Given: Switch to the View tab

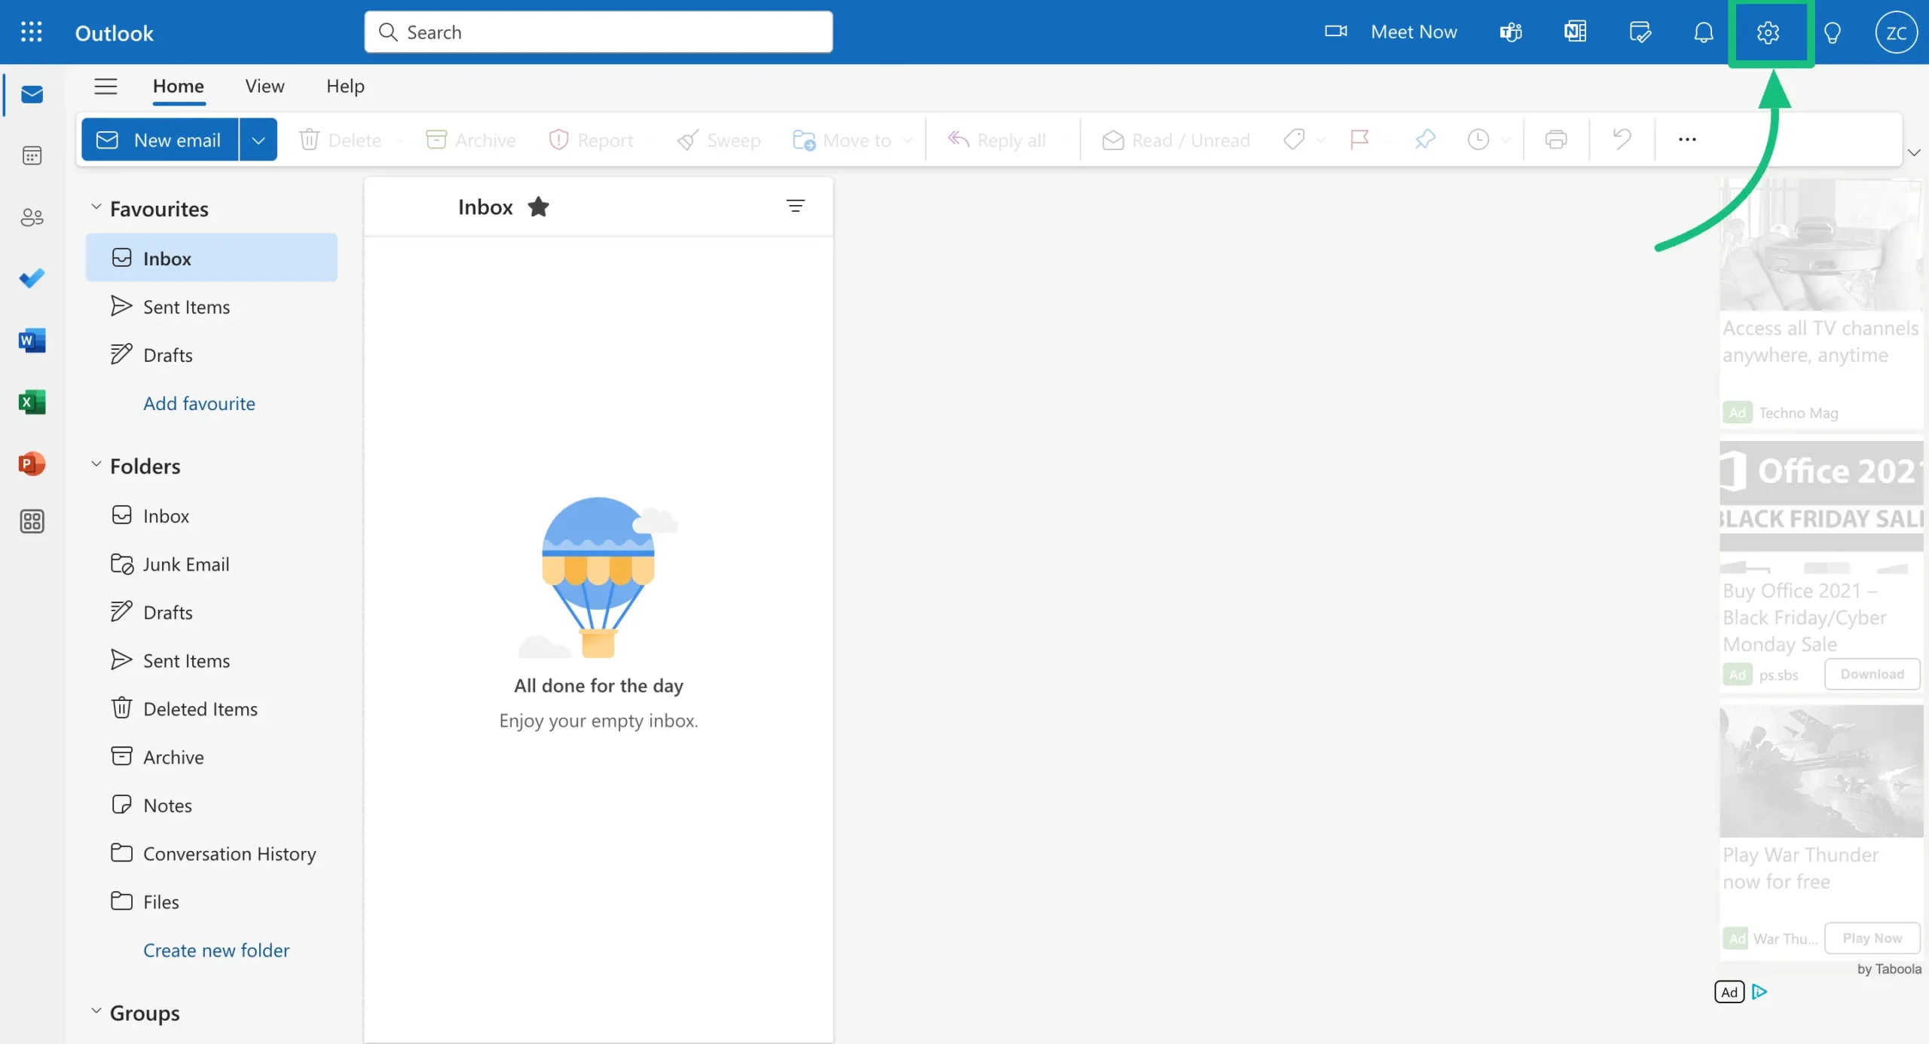Looking at the screenshot, I should coord(264,86).
